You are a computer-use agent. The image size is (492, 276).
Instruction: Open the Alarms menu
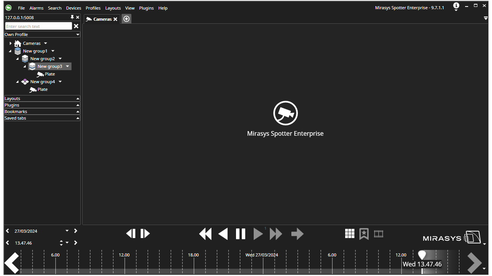[x=37, y=8]
